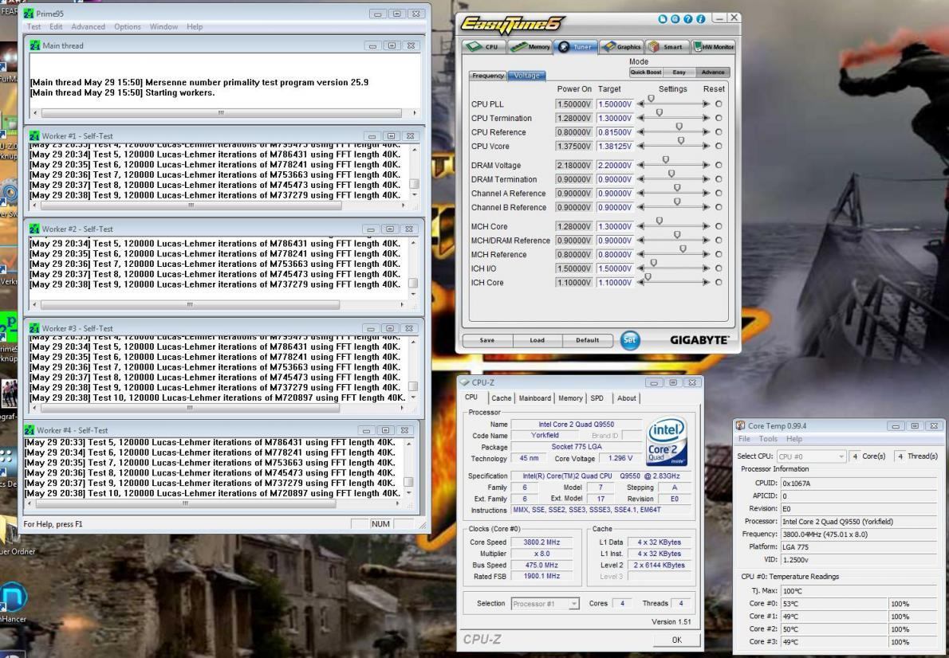Open CPU-Z Cache tab

coord(501,398)
